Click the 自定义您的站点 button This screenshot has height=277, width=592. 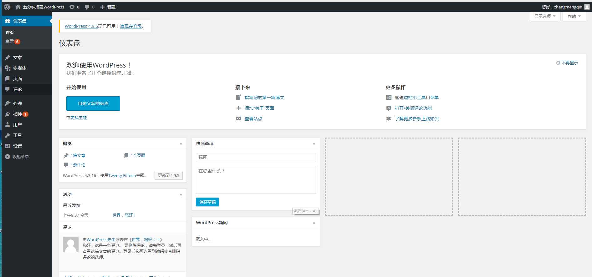93,103
